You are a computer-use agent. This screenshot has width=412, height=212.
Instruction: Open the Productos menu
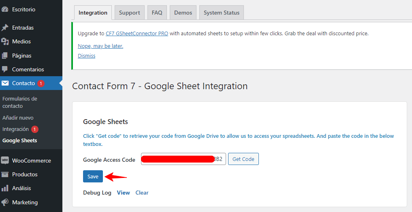pyautogui.click(x=25, y=174)
